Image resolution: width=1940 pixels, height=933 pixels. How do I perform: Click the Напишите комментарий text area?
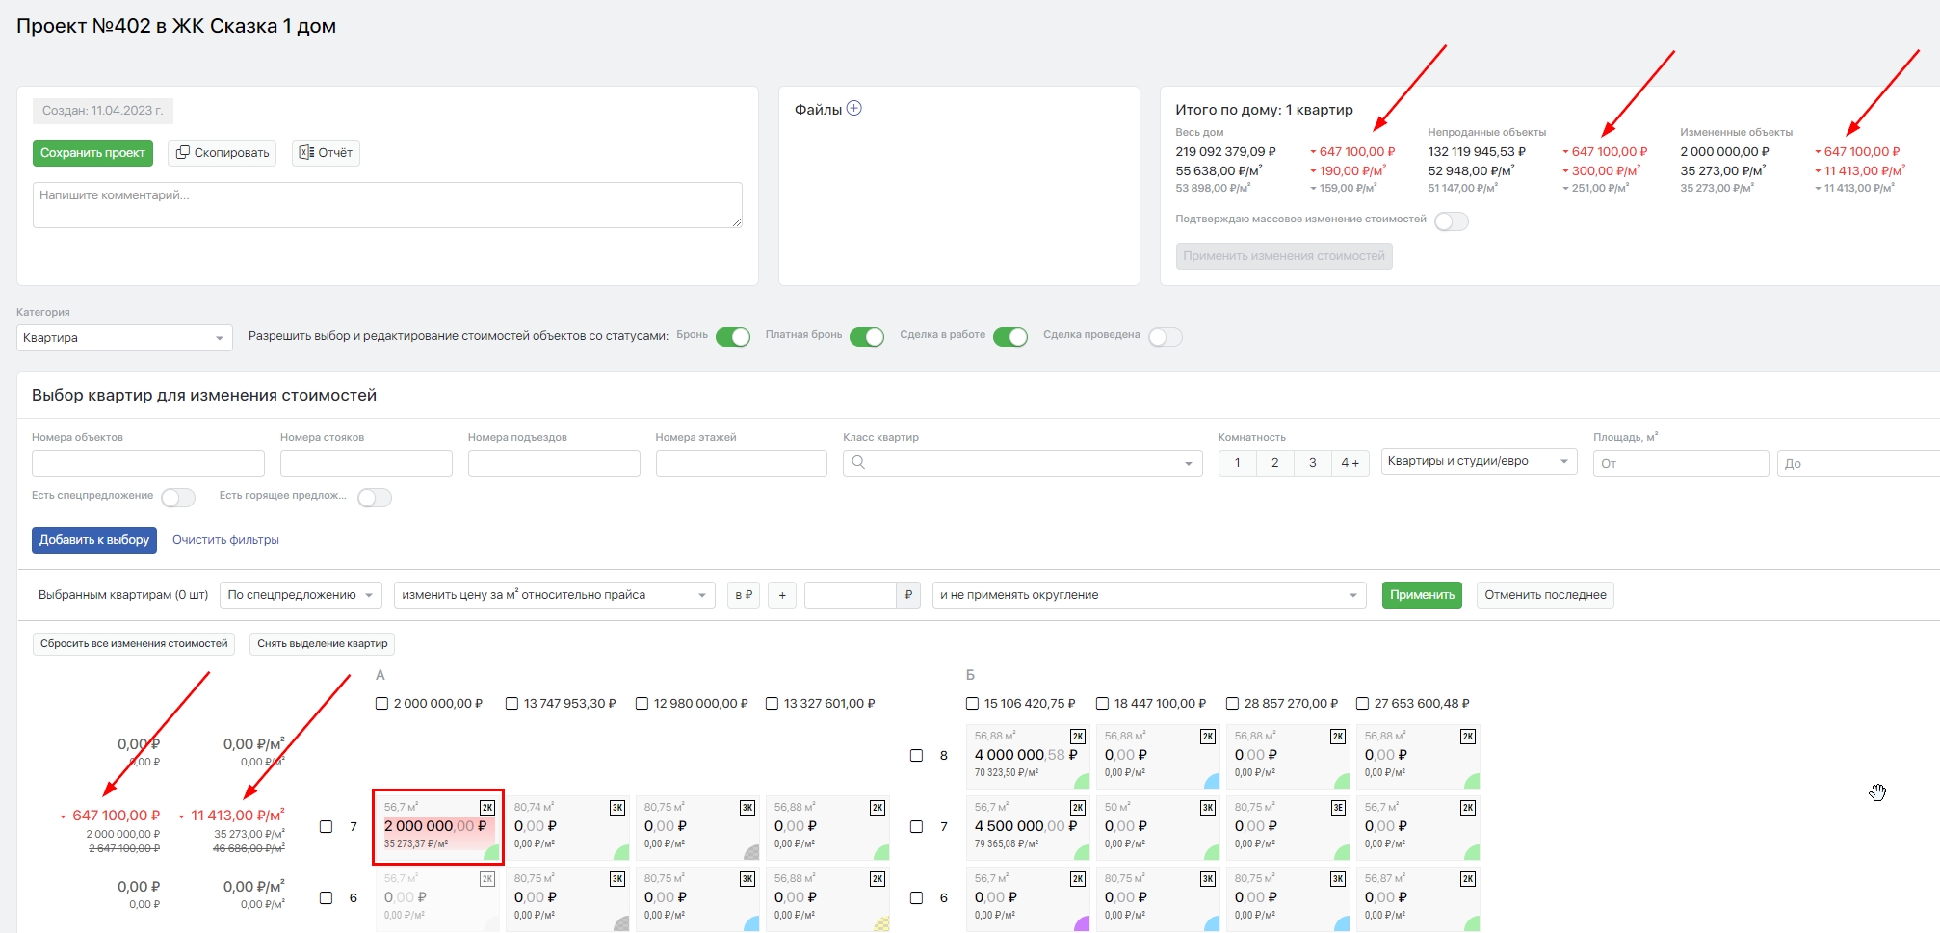387,205
